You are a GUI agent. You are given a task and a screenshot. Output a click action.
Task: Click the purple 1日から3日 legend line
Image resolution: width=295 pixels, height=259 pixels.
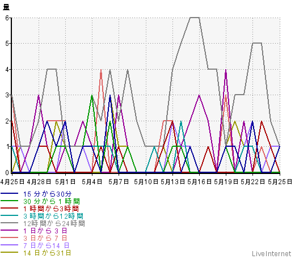coord(9,230)
